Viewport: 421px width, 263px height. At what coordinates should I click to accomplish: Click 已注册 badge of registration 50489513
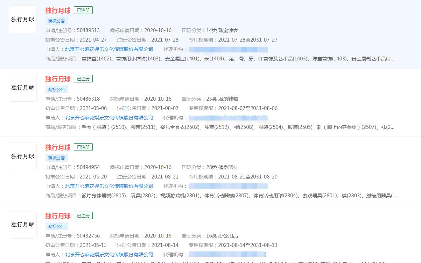click(x=83, y=10)
